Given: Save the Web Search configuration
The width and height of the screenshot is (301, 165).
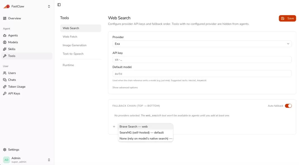Looking at the screenshot, I should point(287,18).
